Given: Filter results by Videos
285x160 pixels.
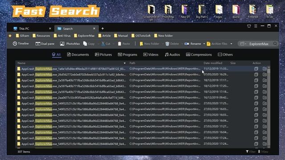Looking at the screenshot, I should click(151, 55).
